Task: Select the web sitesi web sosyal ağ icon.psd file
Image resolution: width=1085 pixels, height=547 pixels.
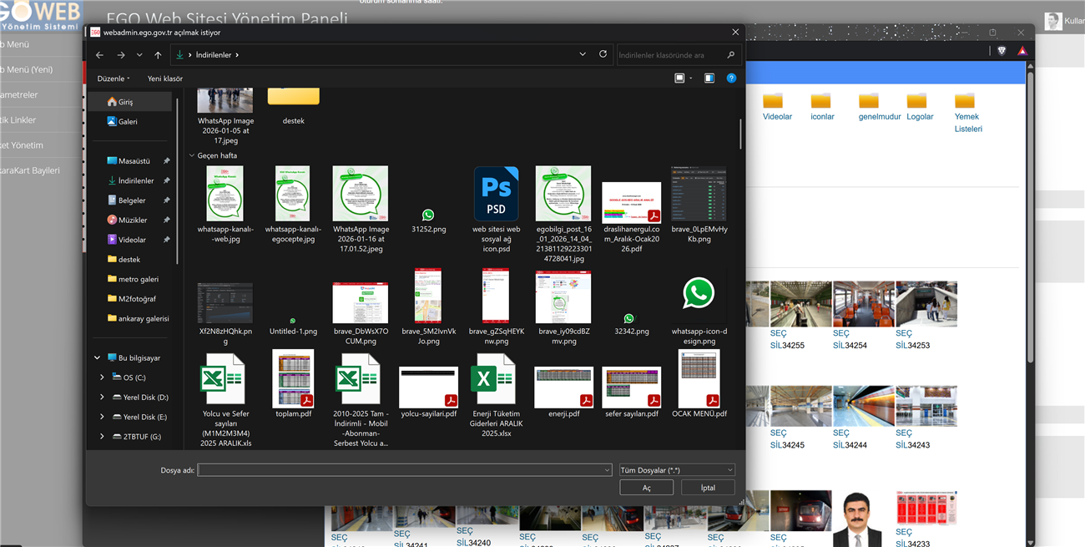Action: (496, 194)
